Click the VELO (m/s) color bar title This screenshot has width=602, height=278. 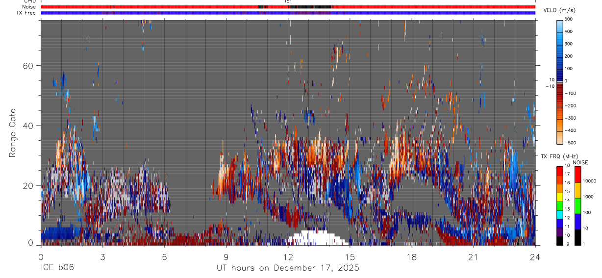(x=559, y=10)
